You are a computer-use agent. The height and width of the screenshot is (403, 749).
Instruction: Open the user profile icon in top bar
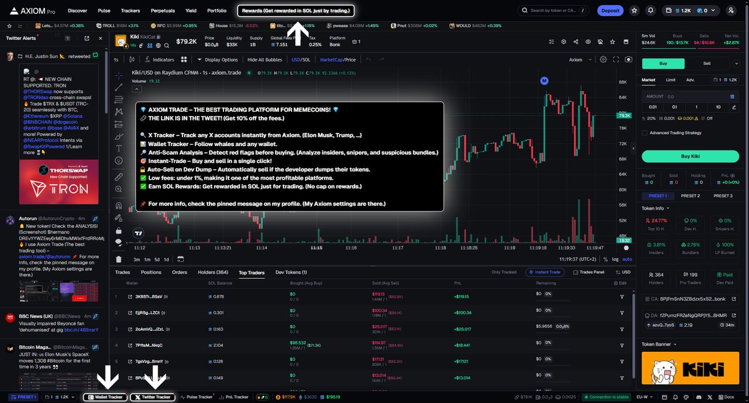tap(731, 11)
